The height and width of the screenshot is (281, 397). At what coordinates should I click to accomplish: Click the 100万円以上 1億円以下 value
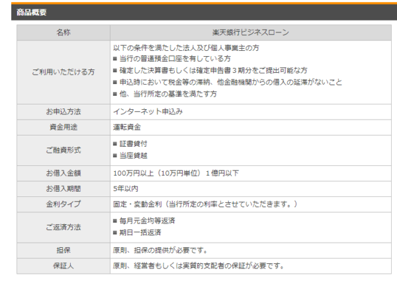(x=176, y=173)
